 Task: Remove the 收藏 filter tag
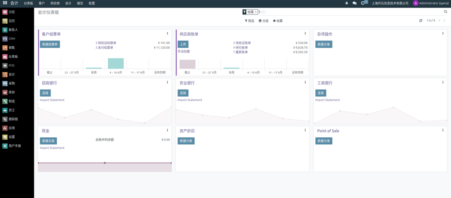(255, 12)
